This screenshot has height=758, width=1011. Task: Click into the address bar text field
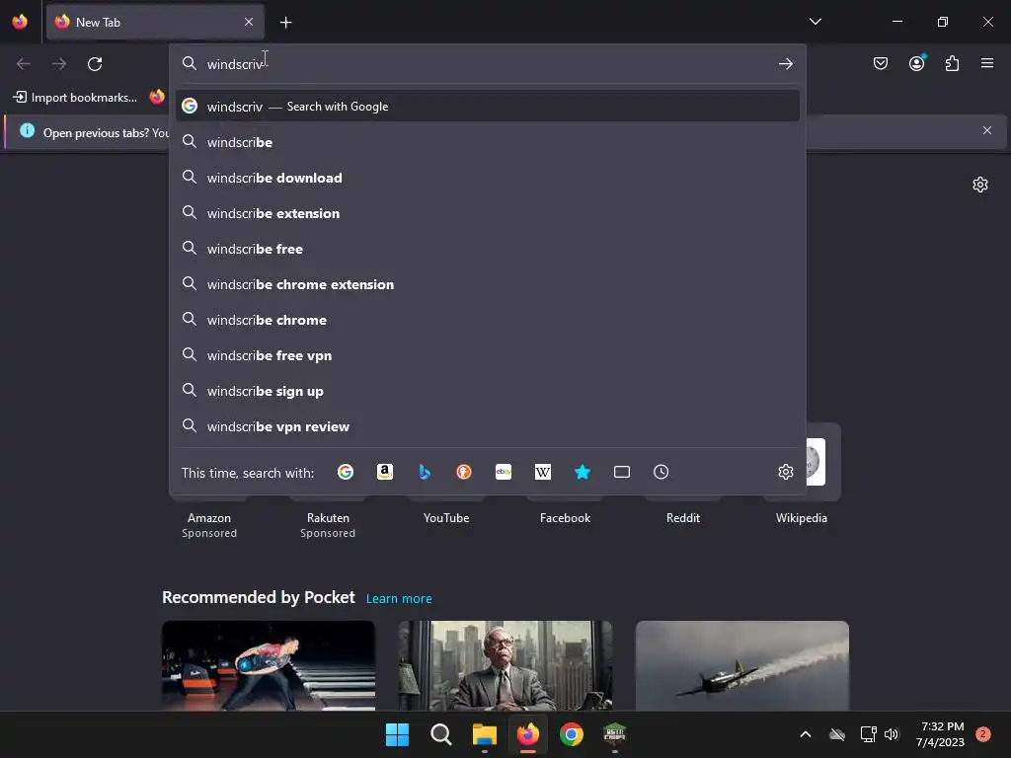click(x=487, y=64)
